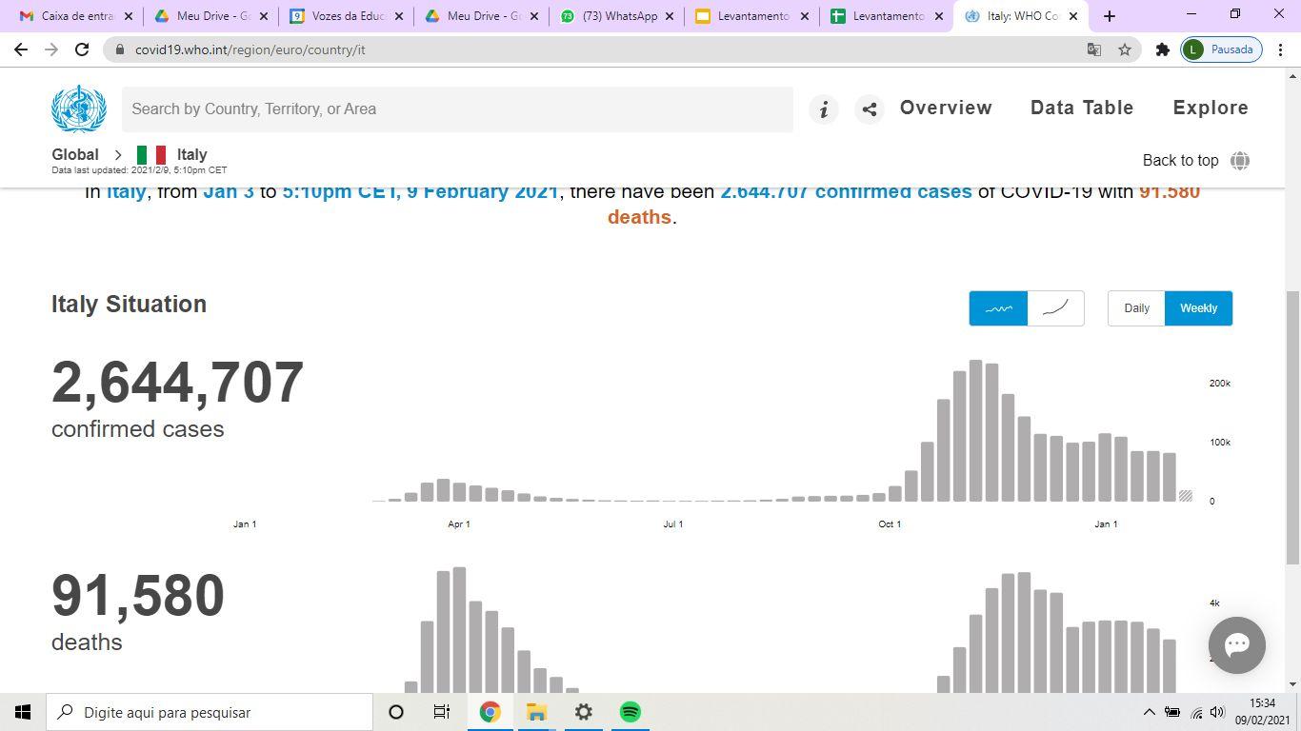The width and height of the screenshot is (1301, 731).
Task: Switch chart to bar (incidence) view toggle
Action: point(998,308)
